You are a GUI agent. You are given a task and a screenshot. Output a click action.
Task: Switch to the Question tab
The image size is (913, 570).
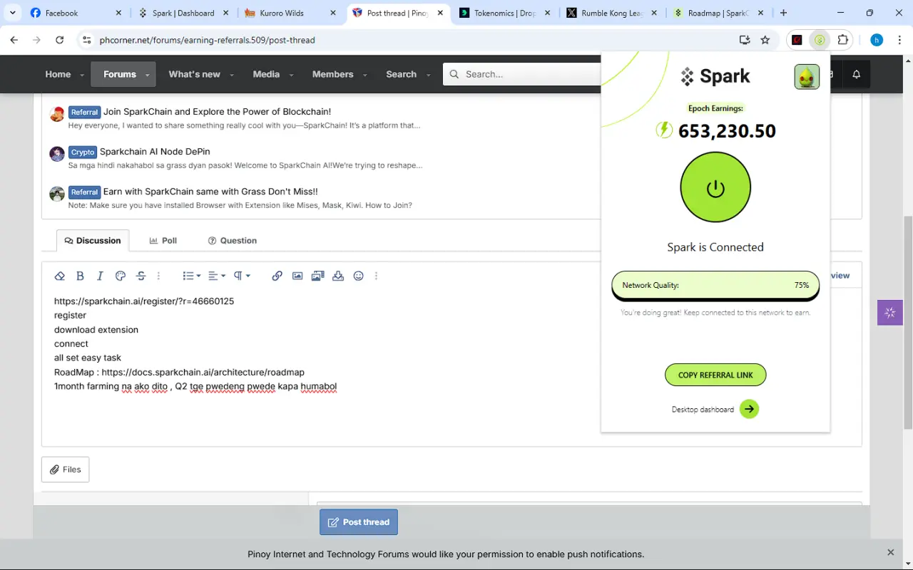tap(233, 241)
